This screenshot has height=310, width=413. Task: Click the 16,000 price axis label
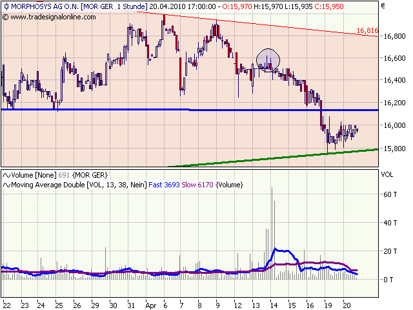click(x=394, y=125)
